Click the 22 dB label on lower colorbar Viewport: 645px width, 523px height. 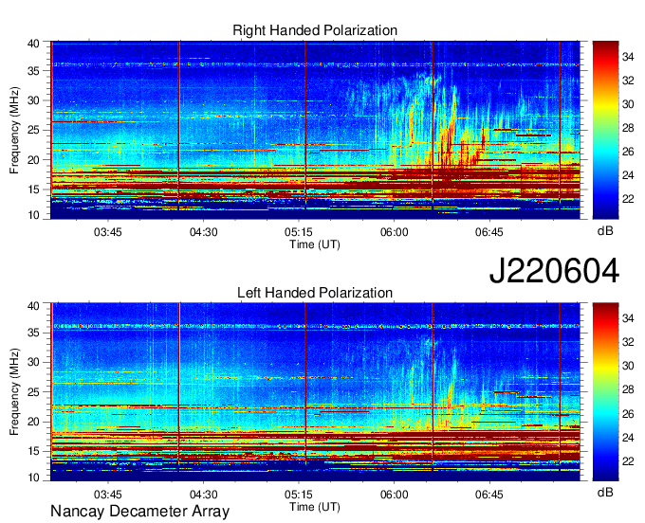coord(628,461)
